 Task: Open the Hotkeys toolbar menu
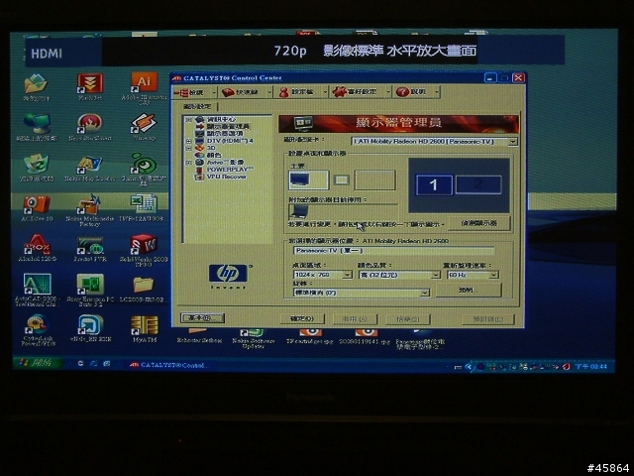pos(246,92)
